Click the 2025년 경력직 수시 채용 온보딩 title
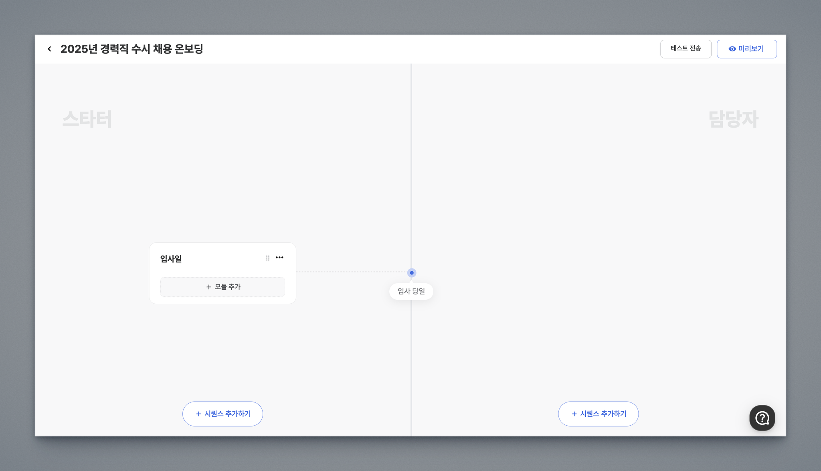Screen dimensions: 821x471 [132, 49]
